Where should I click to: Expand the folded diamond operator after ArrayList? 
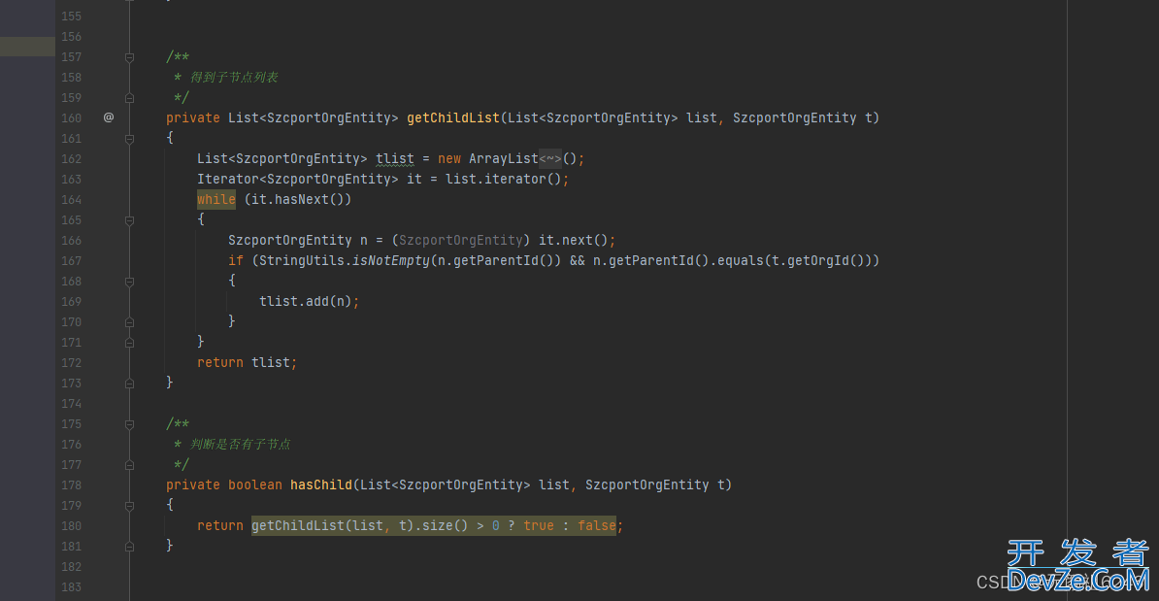[550, 159]
